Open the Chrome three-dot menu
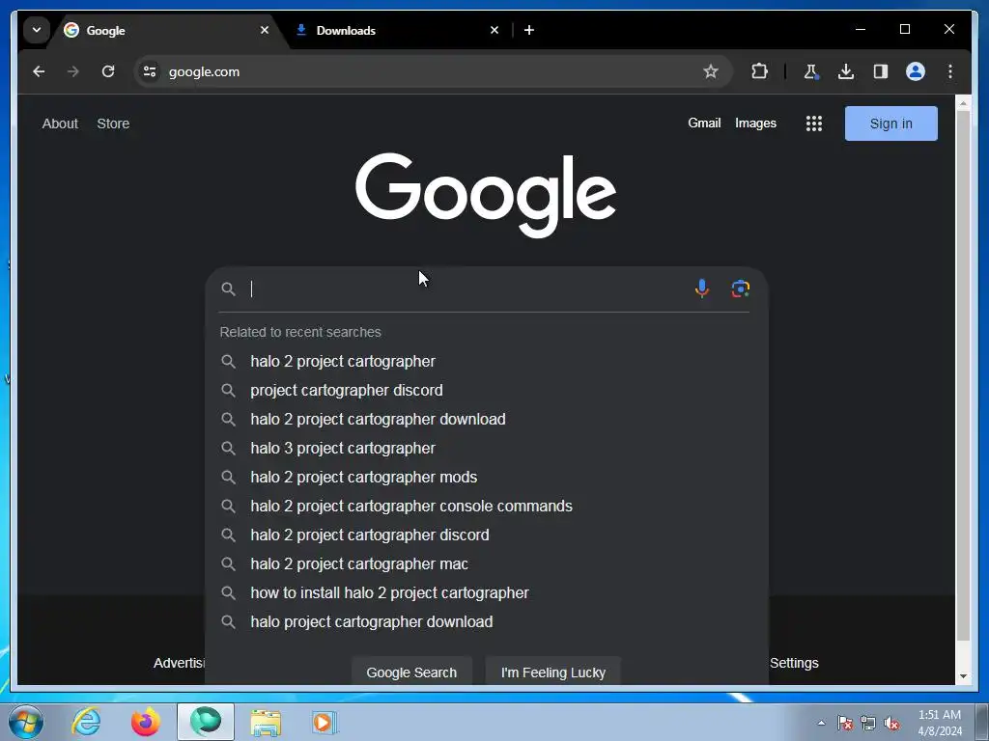The image size is (989, 741). point(950,71)
